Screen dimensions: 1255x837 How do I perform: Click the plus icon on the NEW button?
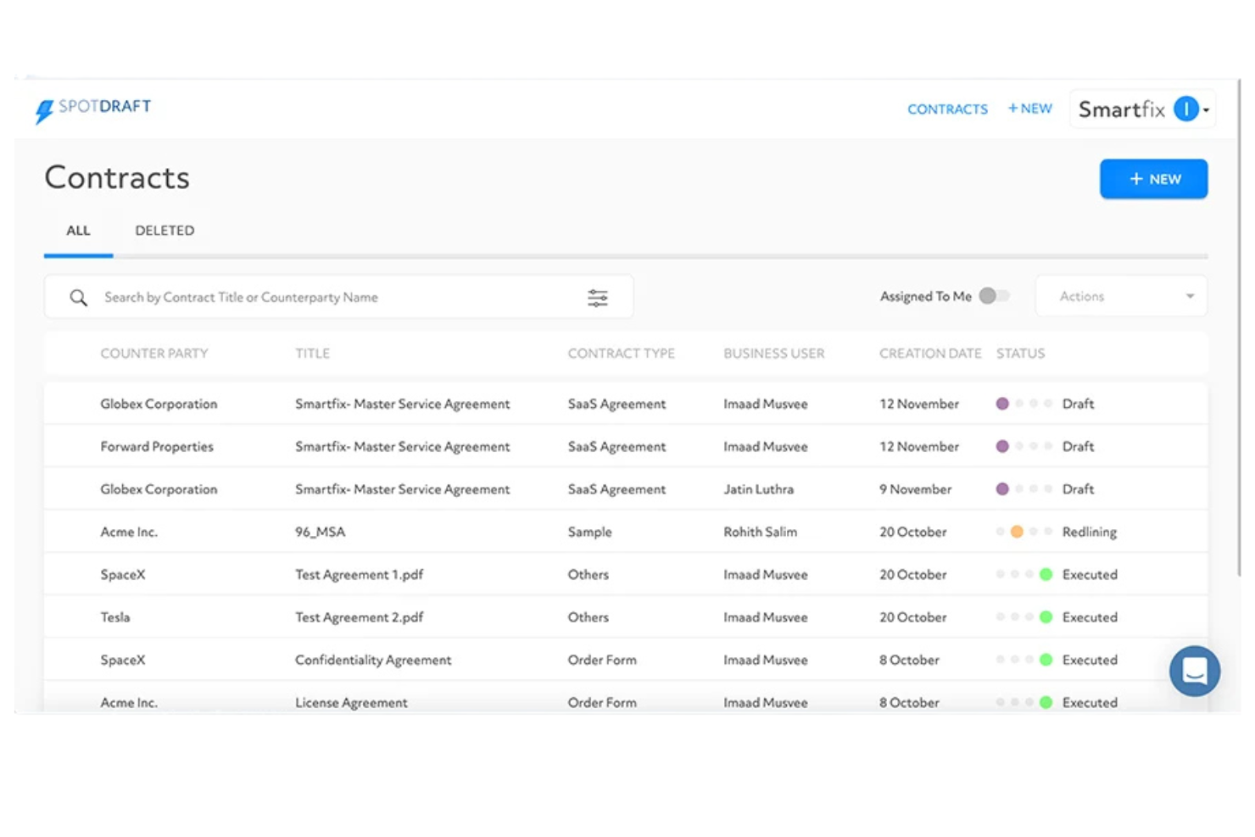1135,179
